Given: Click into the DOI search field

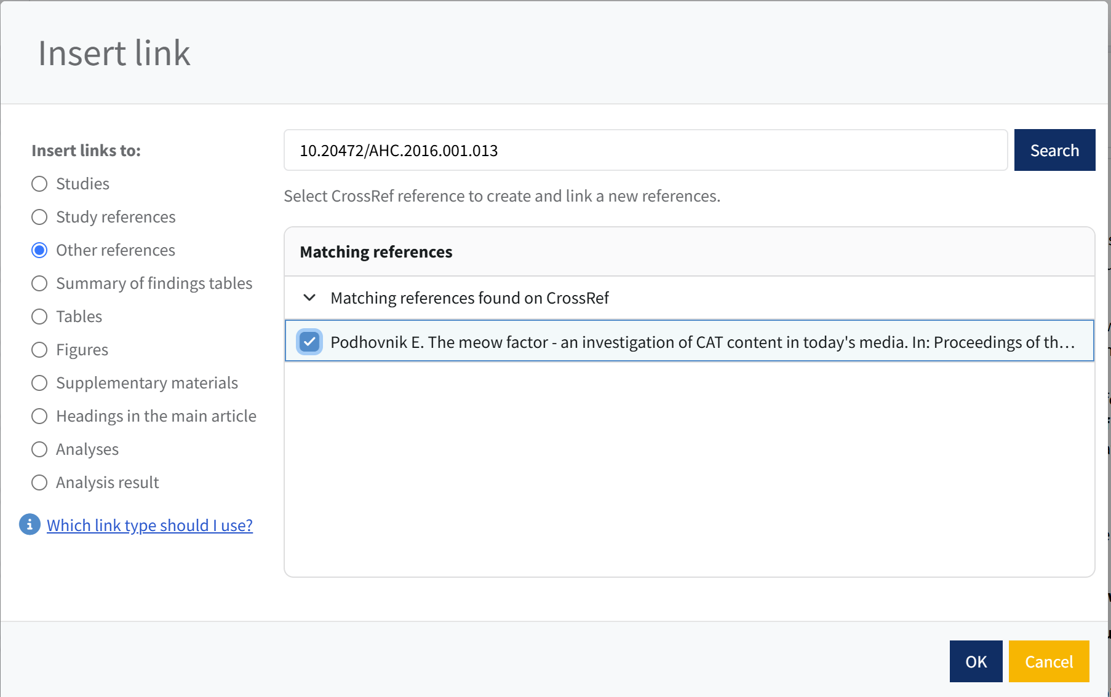Looking at the screenshot, I should click(645, 151).
